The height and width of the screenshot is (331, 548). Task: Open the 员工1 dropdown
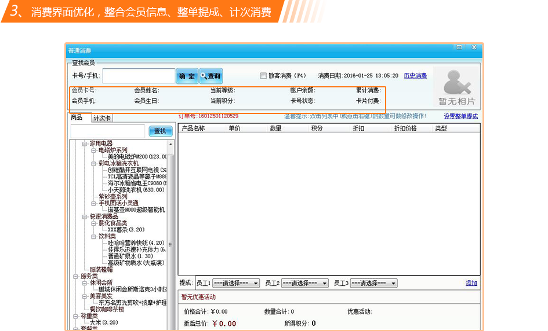pos(236,283)
